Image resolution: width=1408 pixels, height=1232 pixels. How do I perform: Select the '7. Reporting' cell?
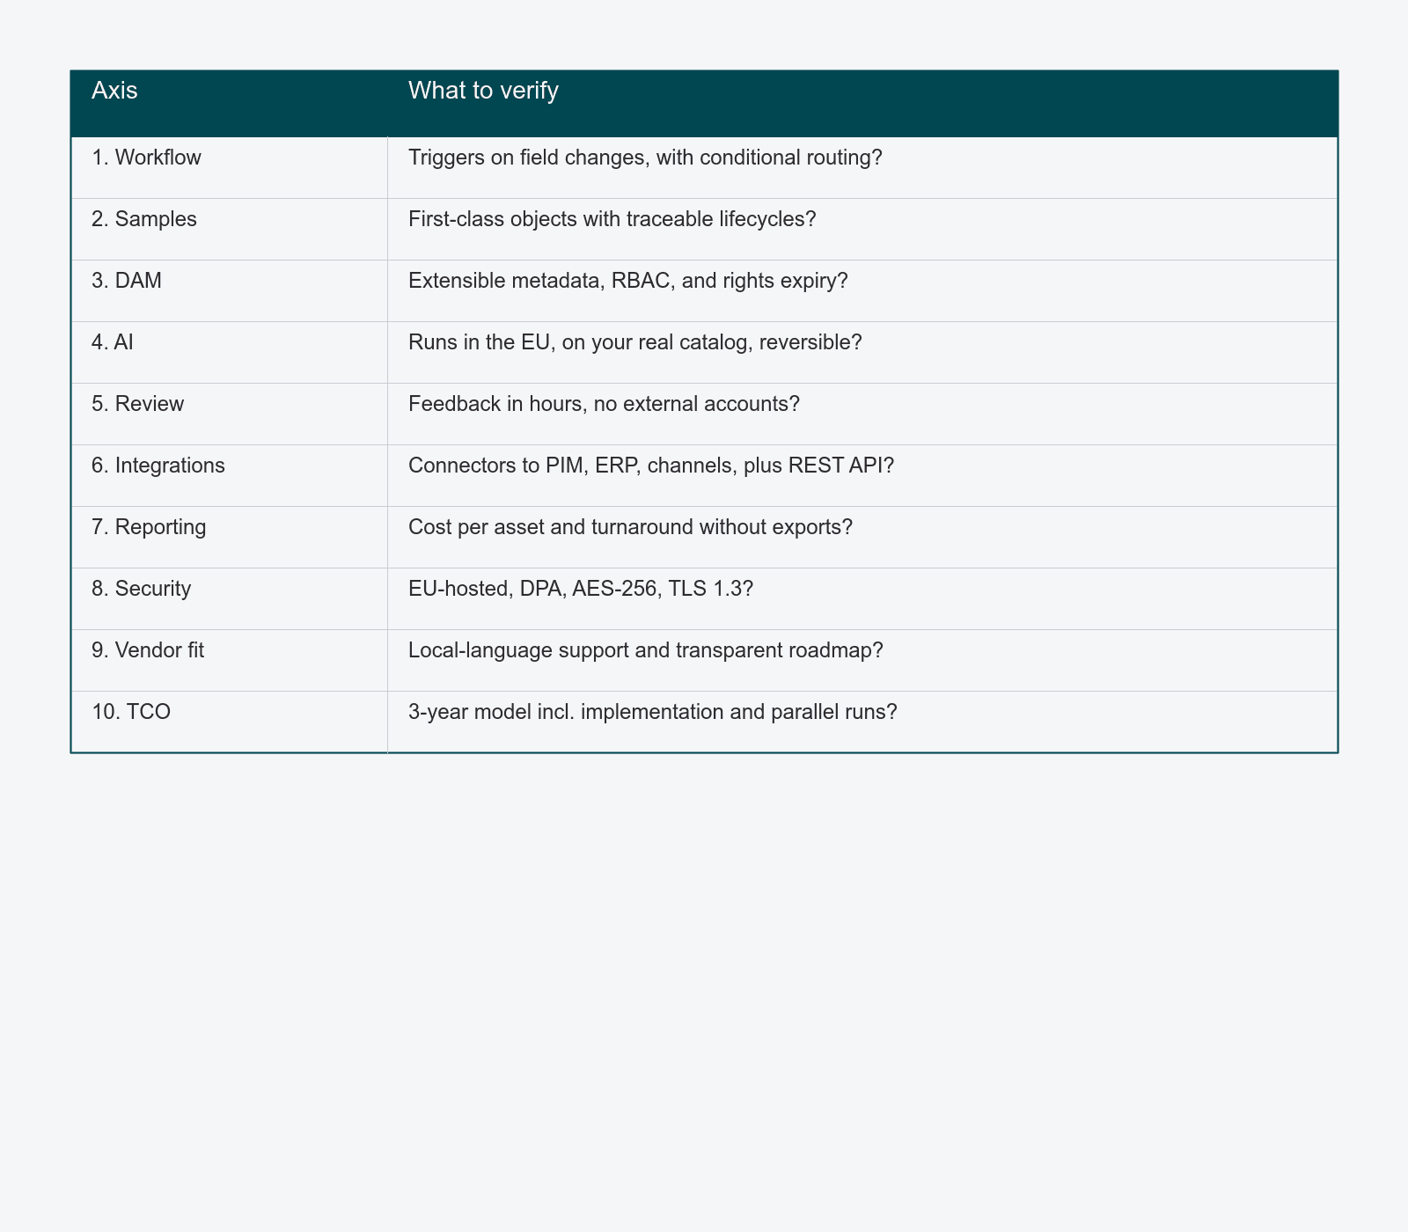click(x=229, y=537)
